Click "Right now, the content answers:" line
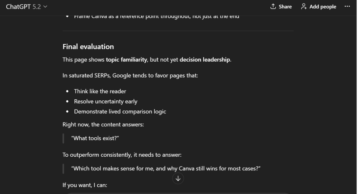361x194 pixels. [103, 124]
